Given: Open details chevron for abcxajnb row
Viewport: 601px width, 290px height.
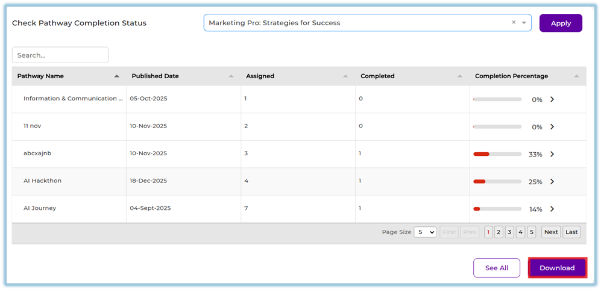Looking at the screenshot, I should point(552,154).
